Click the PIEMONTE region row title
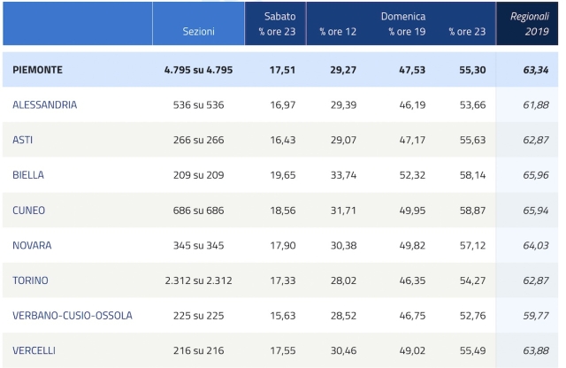Viewport: 566px width, 368px height. [38, 69]
